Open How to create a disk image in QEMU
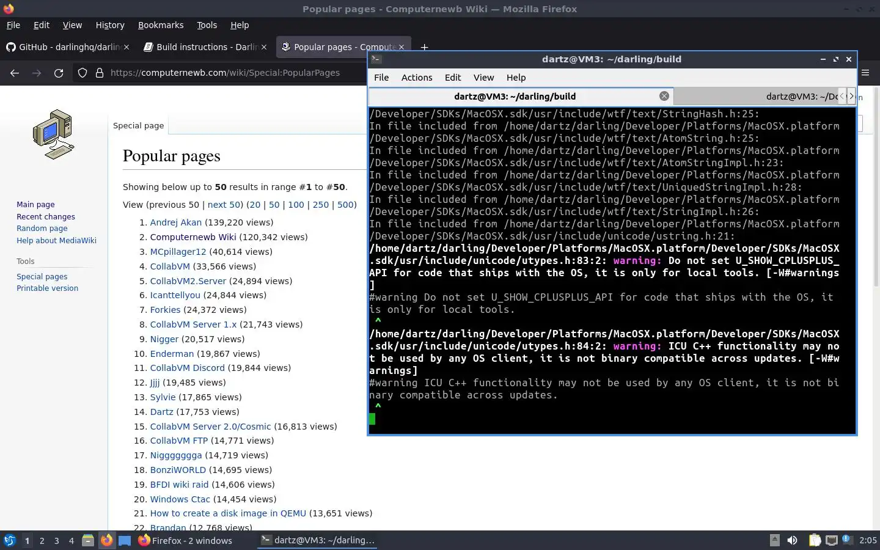Screen dimensions: 880x550 (228, 513)
